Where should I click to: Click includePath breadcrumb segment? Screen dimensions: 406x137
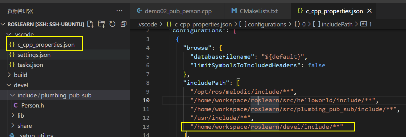[x=337, y=24]
